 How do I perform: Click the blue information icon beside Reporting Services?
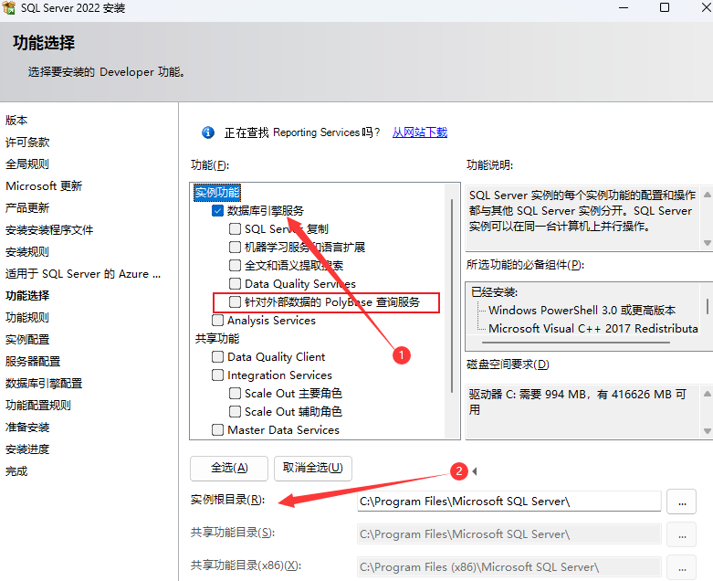(x=208, y=132)
